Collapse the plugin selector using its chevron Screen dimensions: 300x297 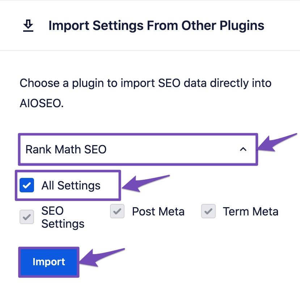pos(243,148)
